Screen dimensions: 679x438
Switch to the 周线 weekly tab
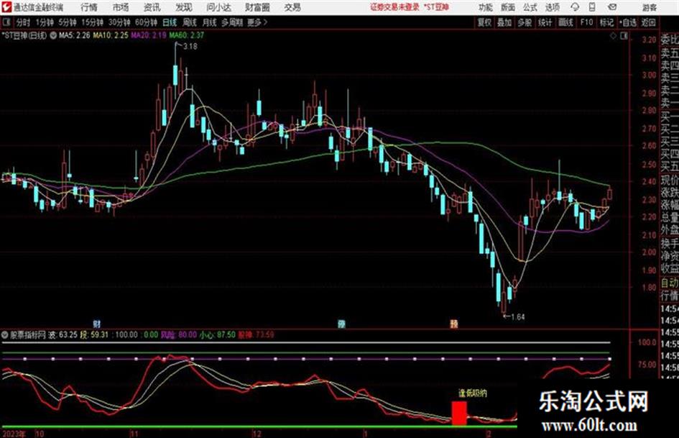click(190, 22)
